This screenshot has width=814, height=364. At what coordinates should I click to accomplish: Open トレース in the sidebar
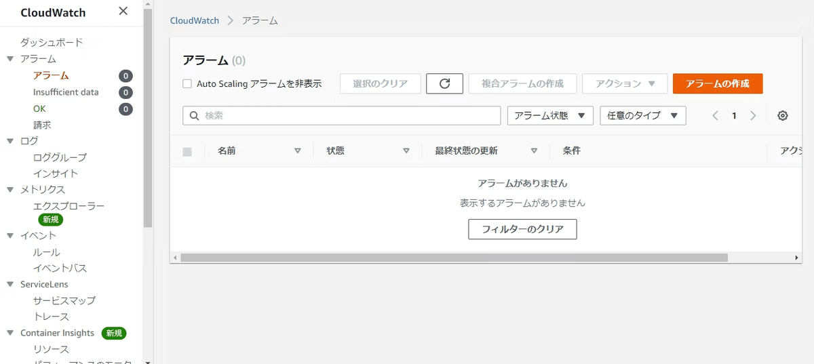pyautogui.click(x=51, y=317)
